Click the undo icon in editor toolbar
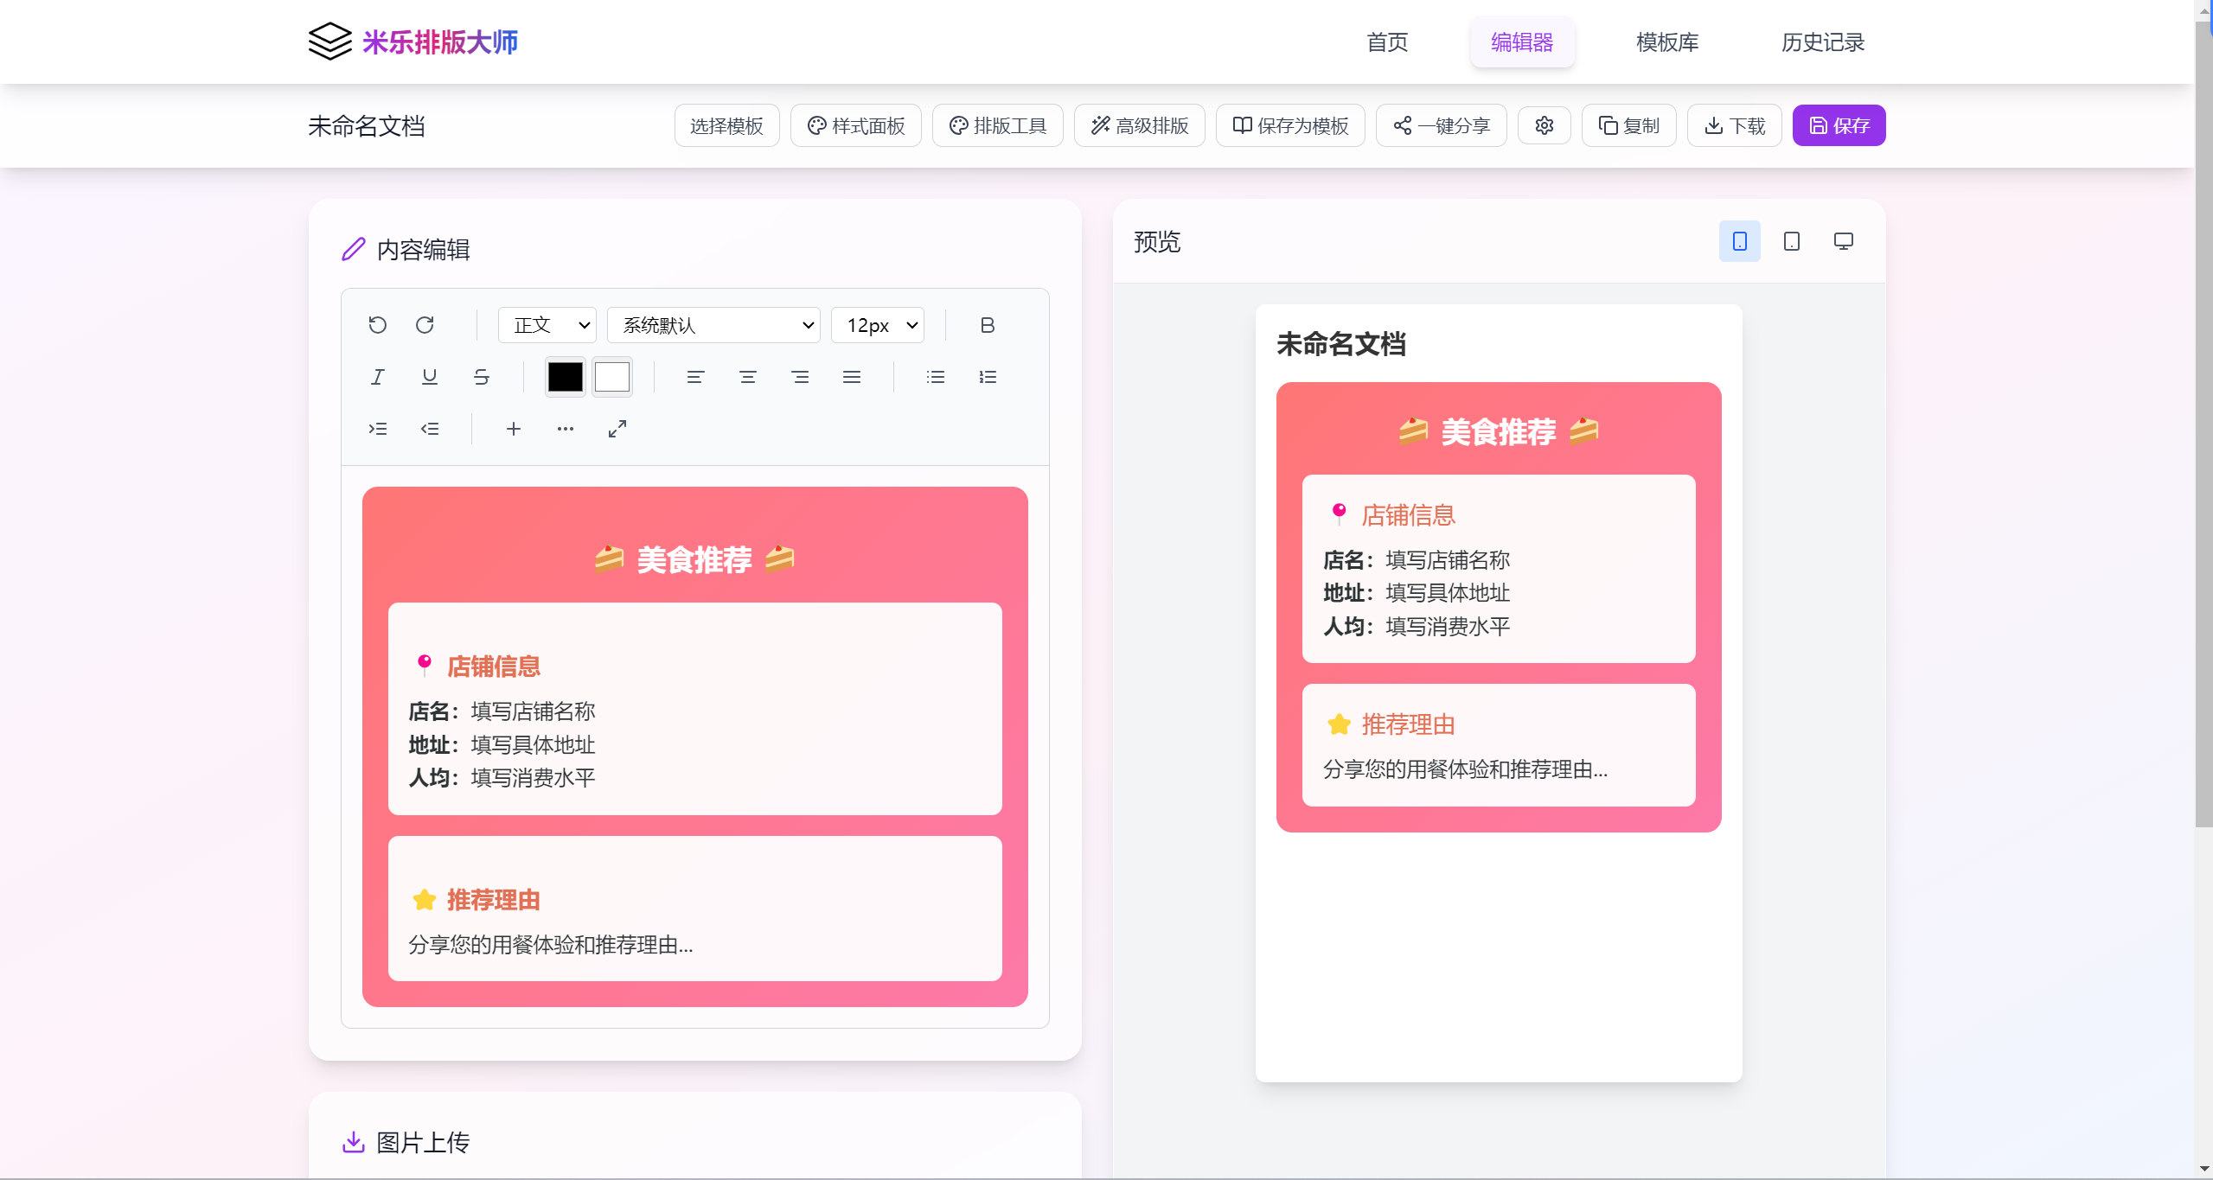Screen dimensions: 2213x1180 pyautogui.click(x=377, y=325)
